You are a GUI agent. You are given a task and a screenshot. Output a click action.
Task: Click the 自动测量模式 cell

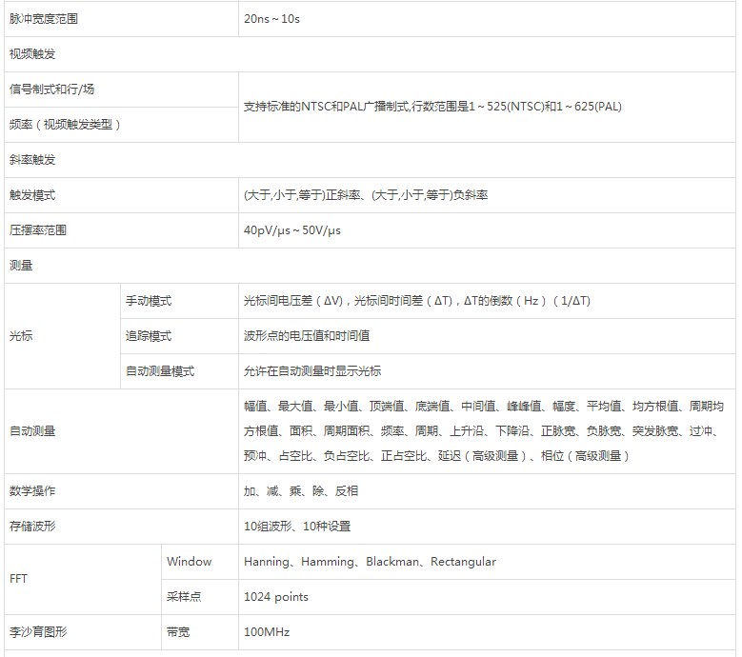(x=160, y=371)
